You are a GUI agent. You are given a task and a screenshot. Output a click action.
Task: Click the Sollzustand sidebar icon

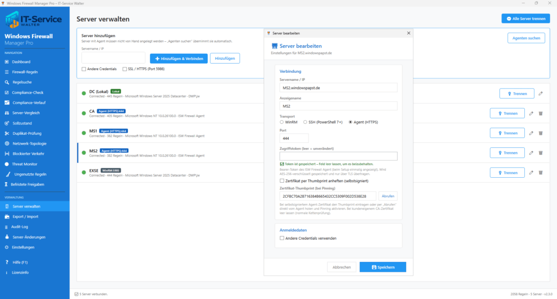pyautogui.click(x=7, y=123)
